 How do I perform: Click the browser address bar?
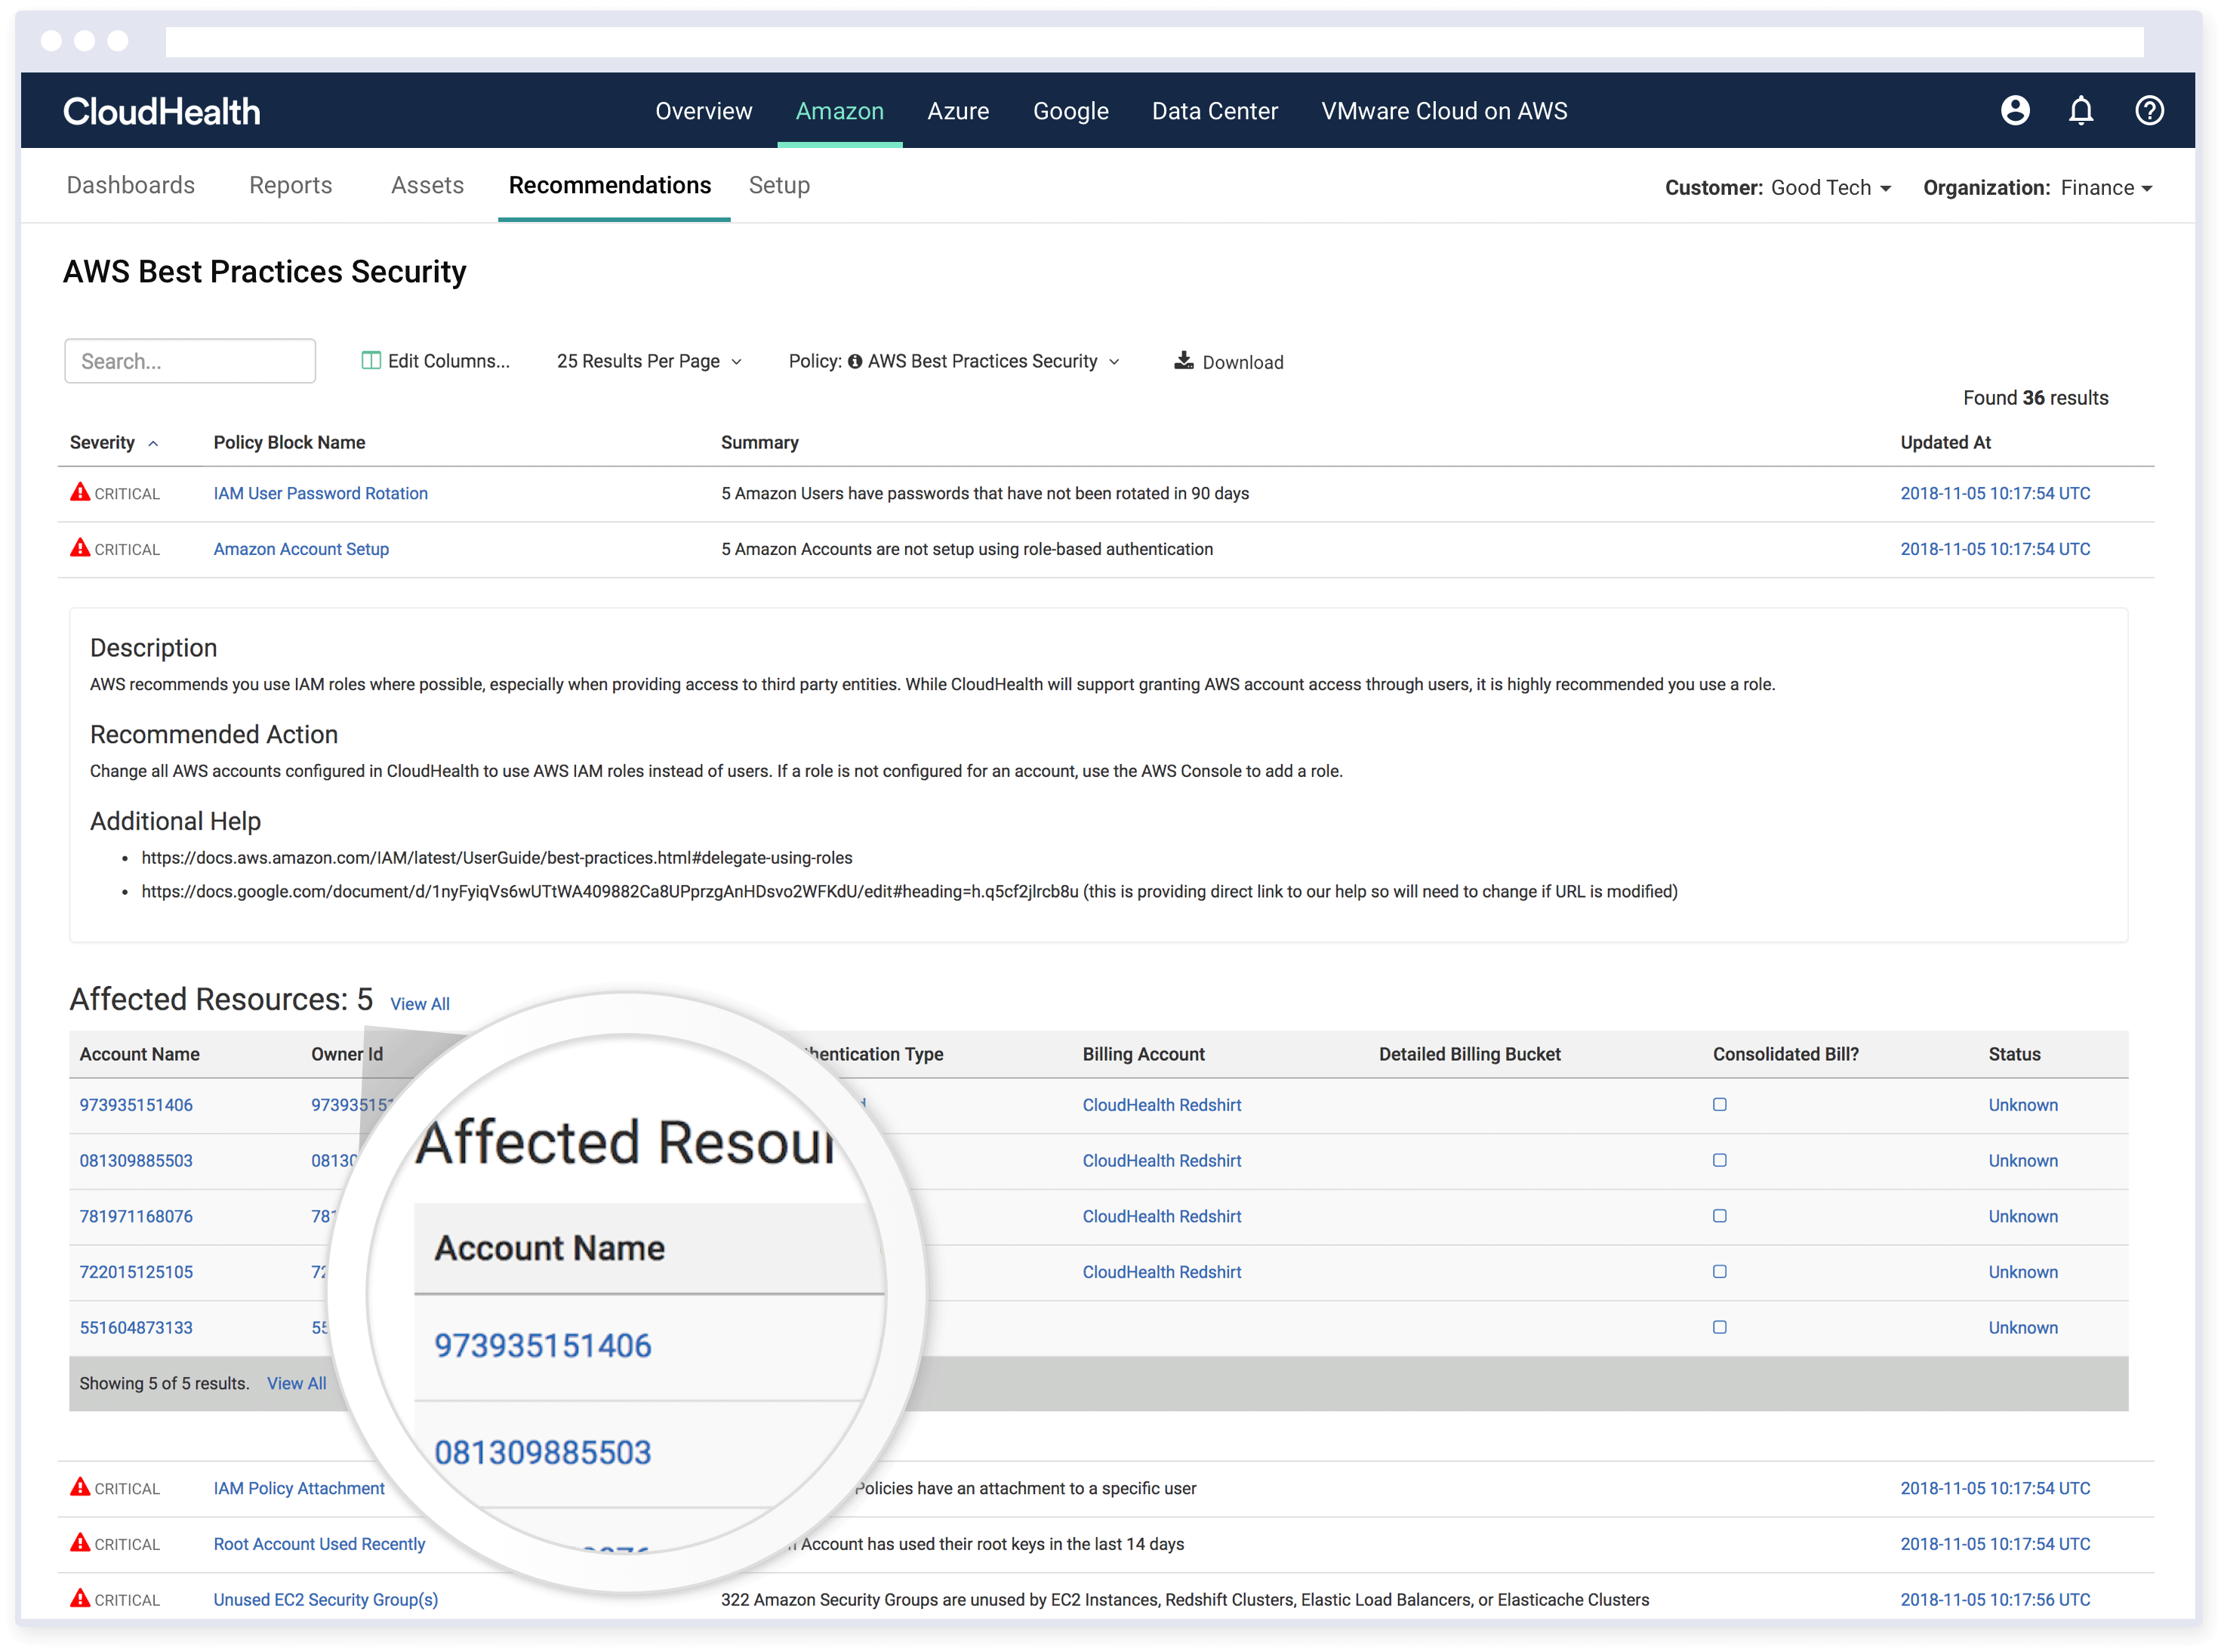[x=1154, y=41]
